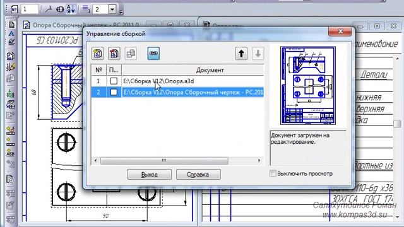Click the yellow-star add-section icon with pencil
Image resolution: width=404 pixels, height=227 pixels.
point(11,131)
